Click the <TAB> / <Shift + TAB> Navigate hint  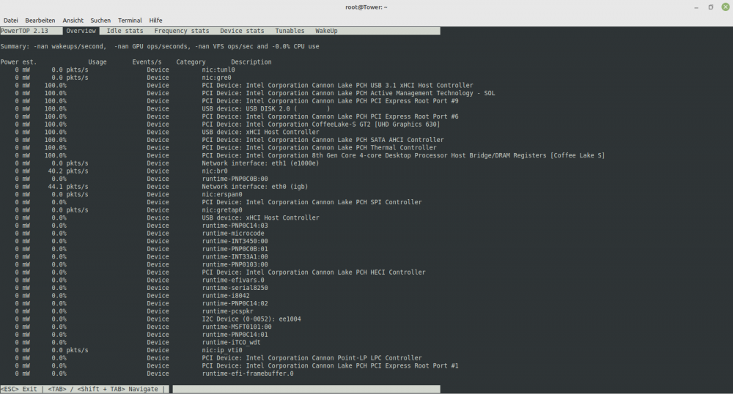coord(103,389)
